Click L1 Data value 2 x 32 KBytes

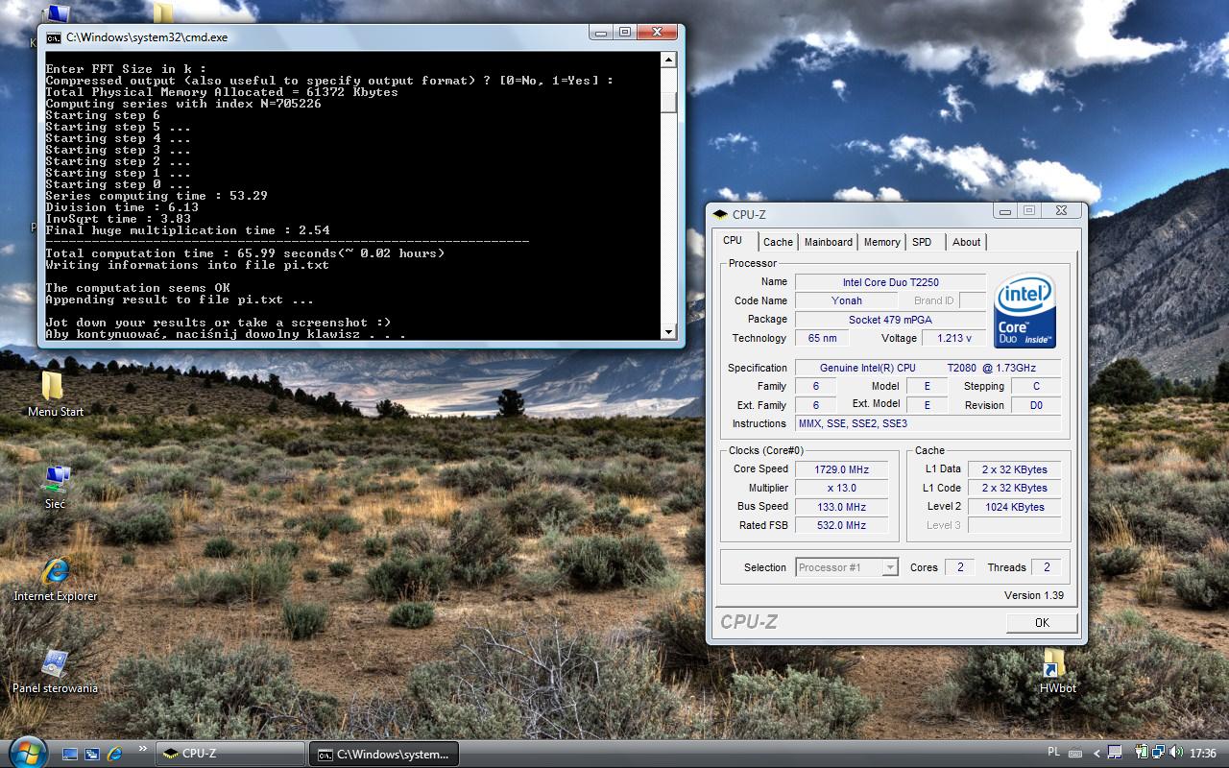click(x=1014, y=469)
